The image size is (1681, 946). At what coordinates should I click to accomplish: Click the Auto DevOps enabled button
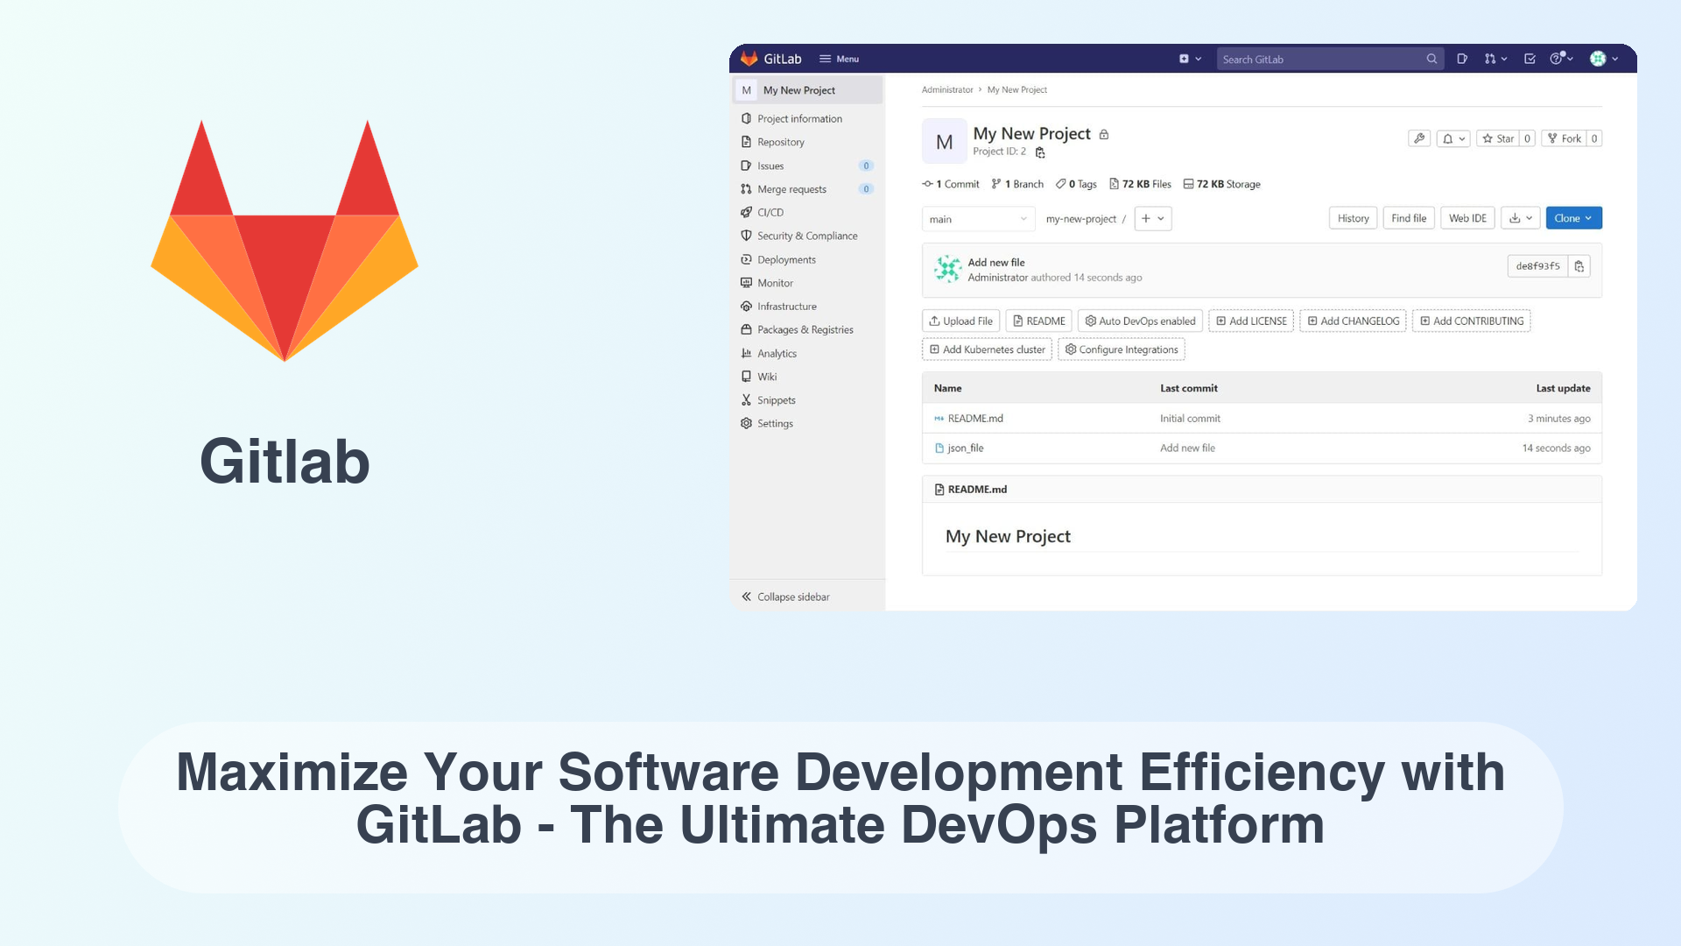(1140, 321)
